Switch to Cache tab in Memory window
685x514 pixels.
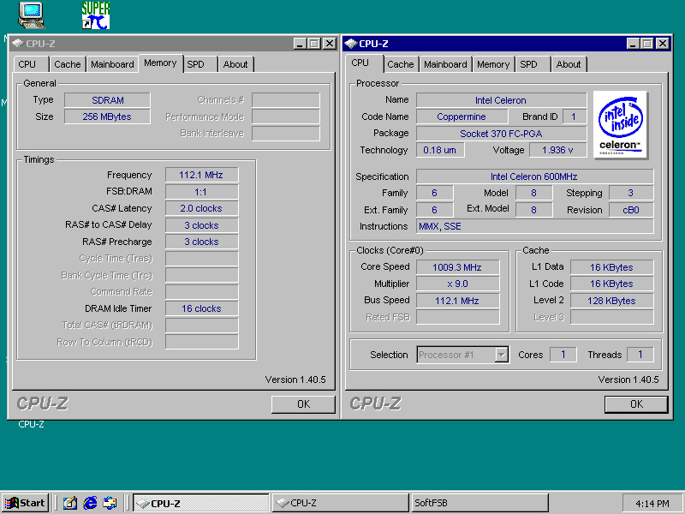pyautogui.click(x=68, y=64)
